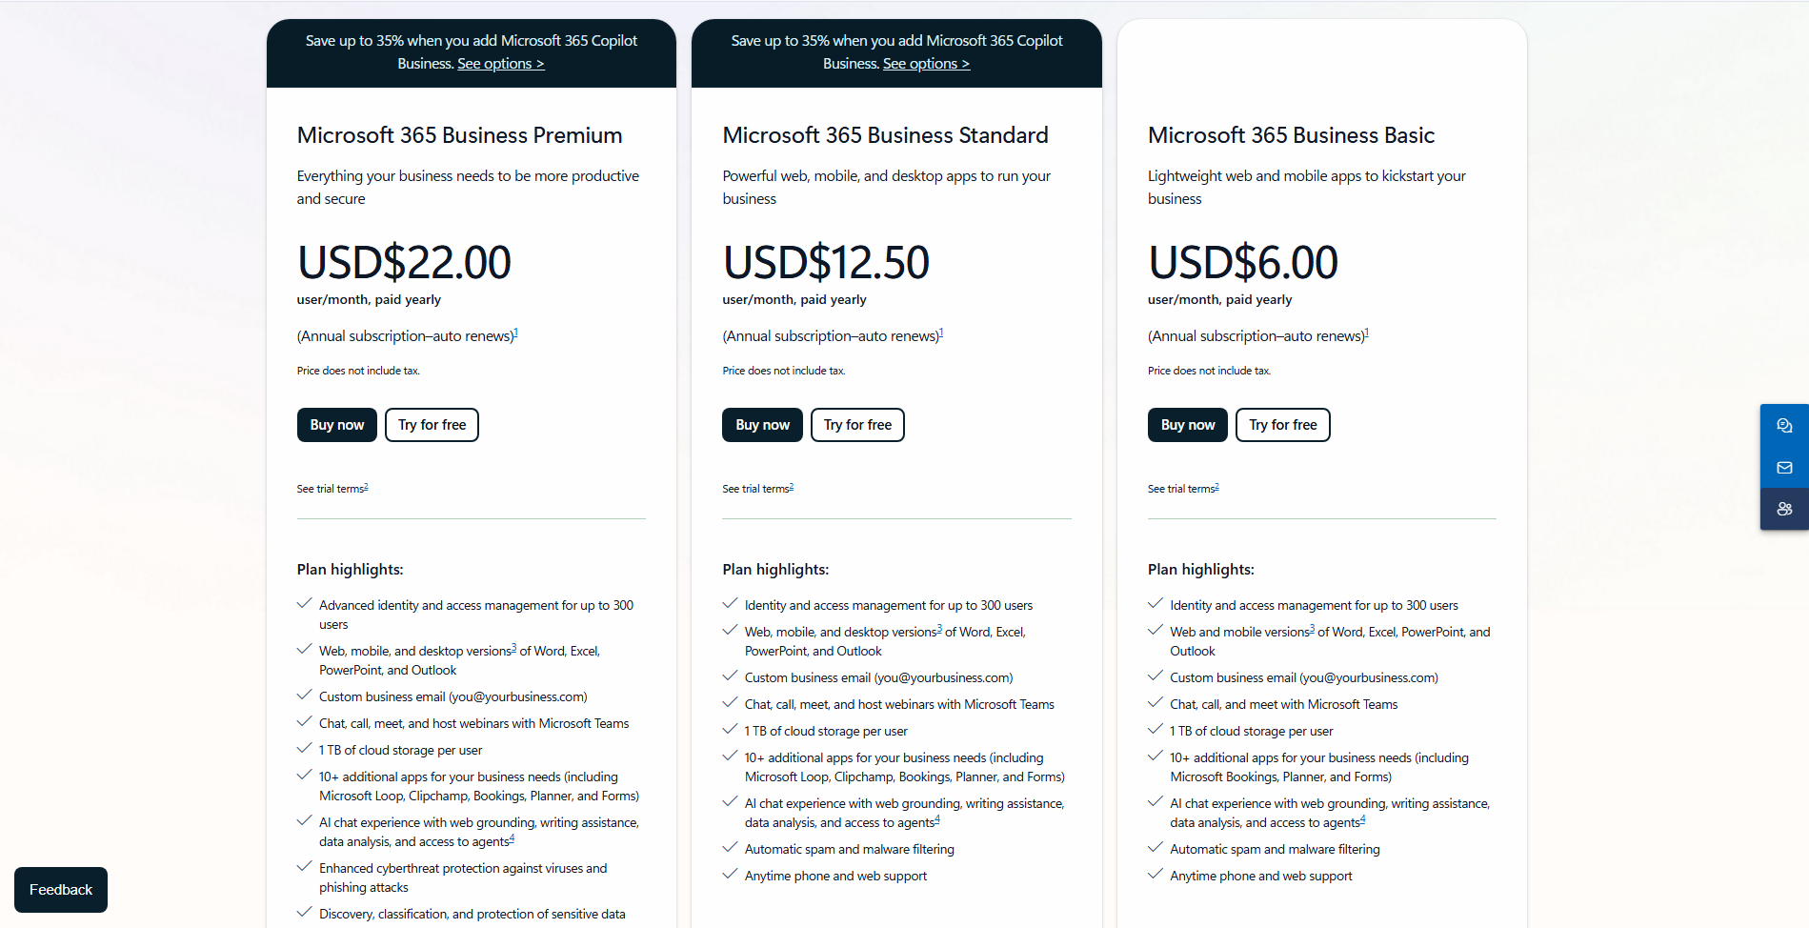Viewport: 1809px width, 928px height.
Task: Select the email contact icon on right sidebar
Action: (x=1784, y=467)
